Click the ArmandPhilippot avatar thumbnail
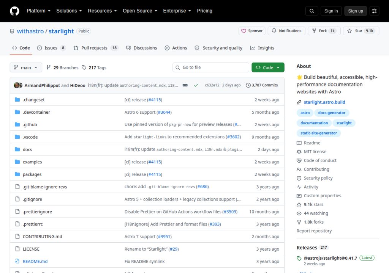Screen dimensions: 389x273 point(16,85)
